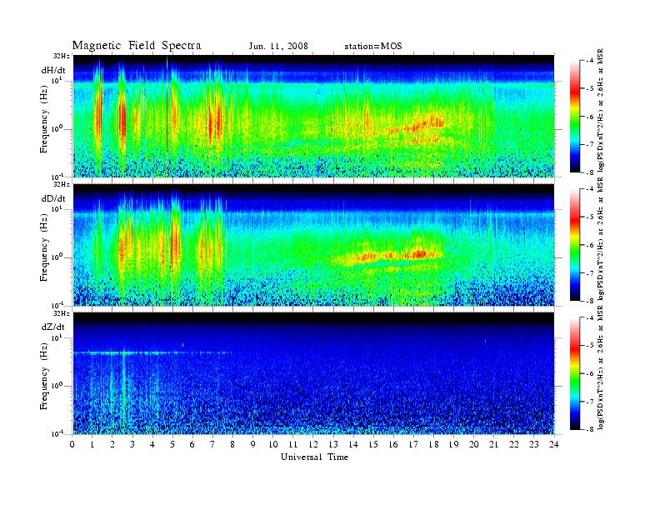Click hour "17" on the Universal Time axis
This screenshot has width=660, height=510.
(413, 444)
